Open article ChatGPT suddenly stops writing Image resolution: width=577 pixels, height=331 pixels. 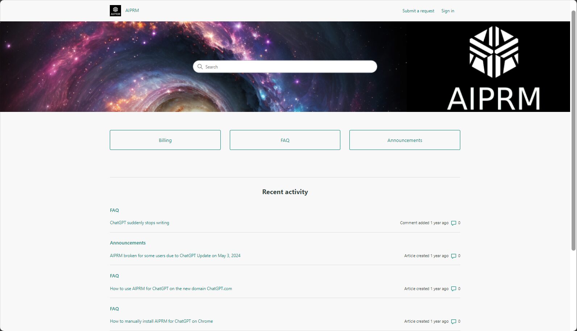140,223
